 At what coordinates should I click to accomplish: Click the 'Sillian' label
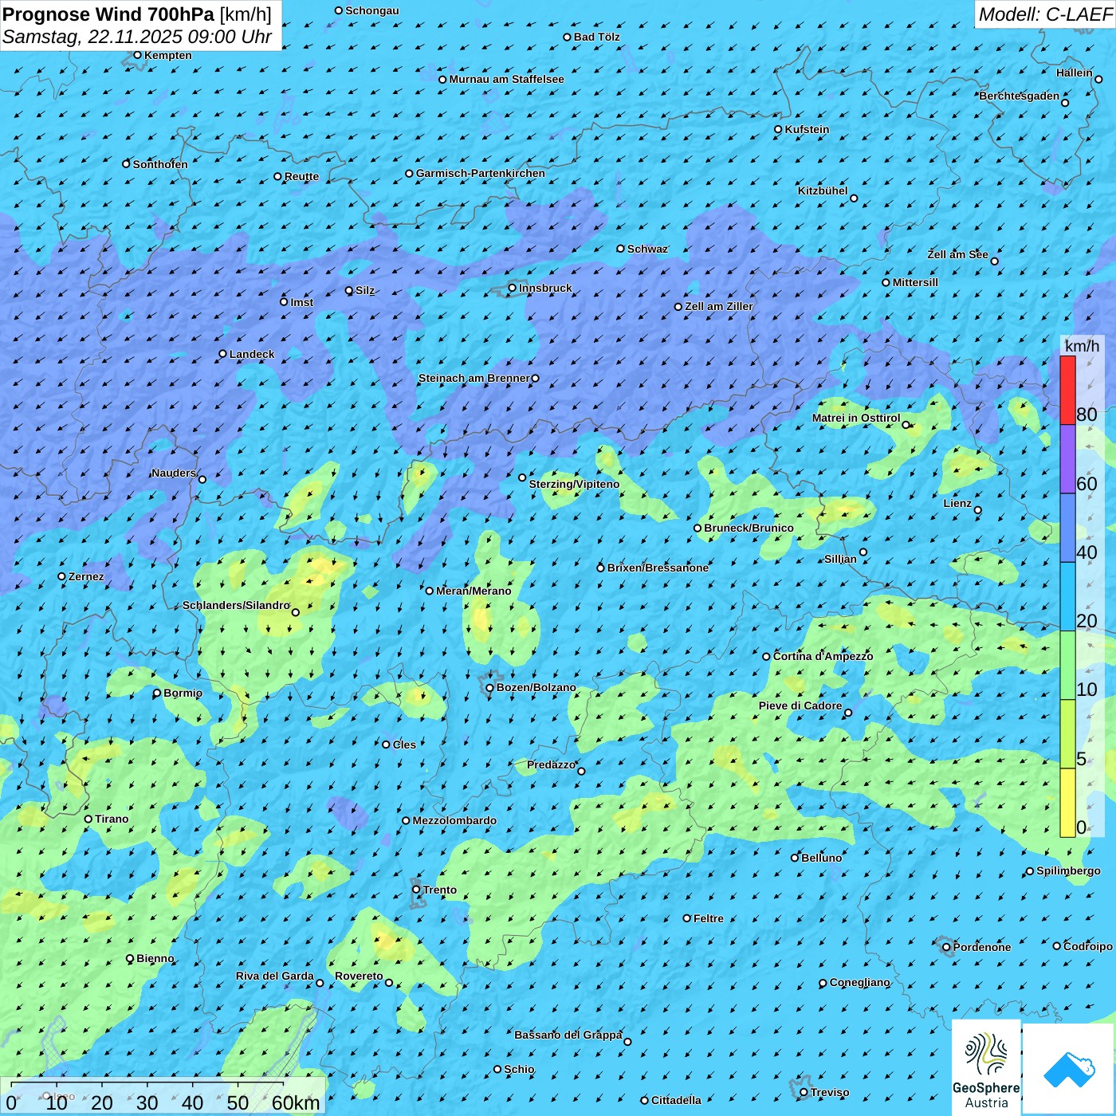(840, 560)
